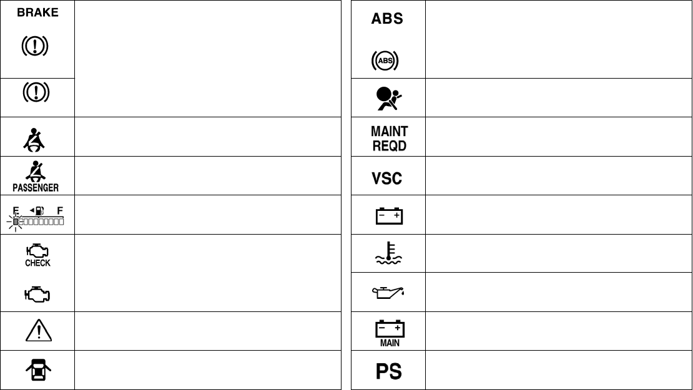This screenshot has height=390, width=693.
Task: Click the battery icon without MAIN label
Action: coord(388,215)
